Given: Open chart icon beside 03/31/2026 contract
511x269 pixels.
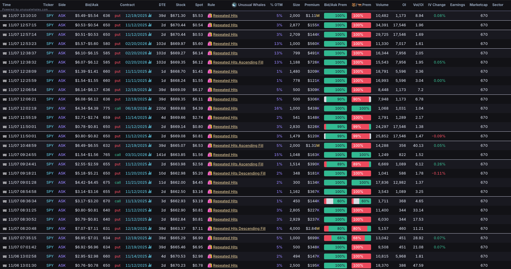Looking at the screenshot, I should 150,155.
